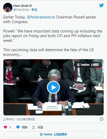Image resolution: width=107 pixels, height=139 pixels.
Task: Open Clem Ziroli III profile avatar
Action: click(x=8, y=8)
